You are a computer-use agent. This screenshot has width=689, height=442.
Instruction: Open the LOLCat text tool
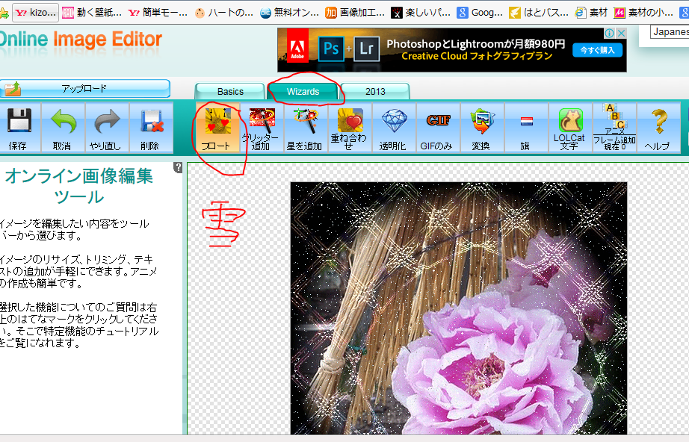[570, 128]
